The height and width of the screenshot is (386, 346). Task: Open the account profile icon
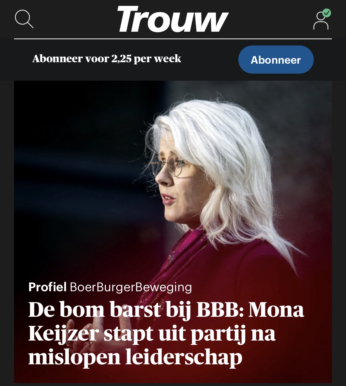coord(321,21)
